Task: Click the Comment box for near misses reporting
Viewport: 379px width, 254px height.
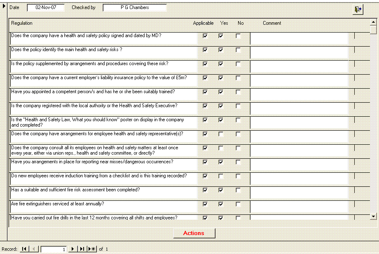Action: coord(299,165)
